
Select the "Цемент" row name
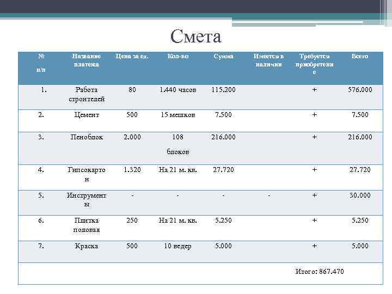tap(87, 115)
